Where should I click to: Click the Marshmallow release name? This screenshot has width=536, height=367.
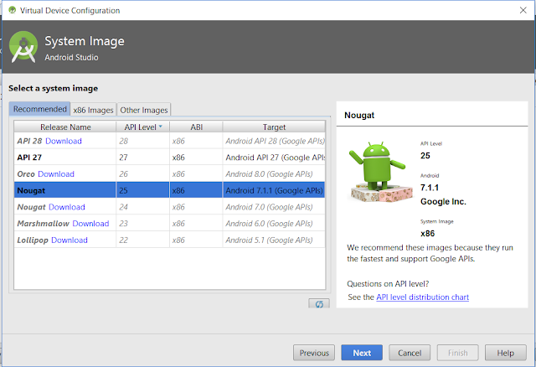[43, 224]
